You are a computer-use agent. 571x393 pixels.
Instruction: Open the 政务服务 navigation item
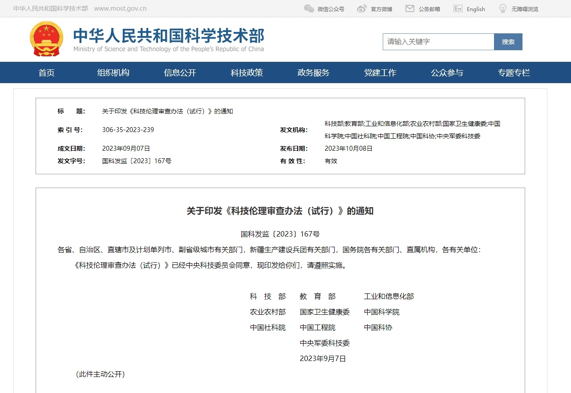(x=313, y=72)
